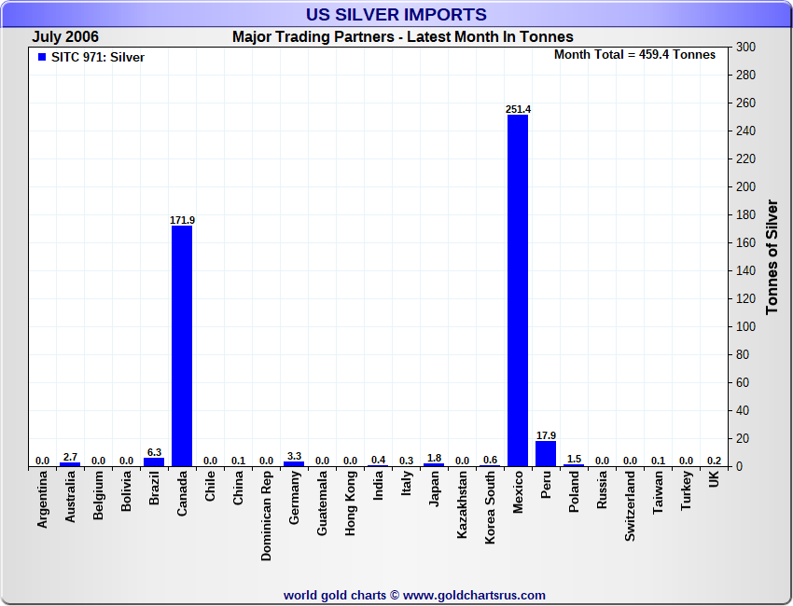Select the Peru bar in the chart
Image resolution: width=793 pixels, height=606 pixels.
[x=546, y=454]
